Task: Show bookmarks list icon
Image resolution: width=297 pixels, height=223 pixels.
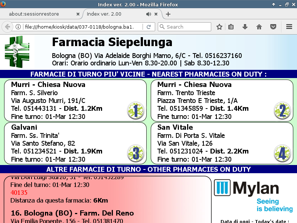Action: point(231,27)
